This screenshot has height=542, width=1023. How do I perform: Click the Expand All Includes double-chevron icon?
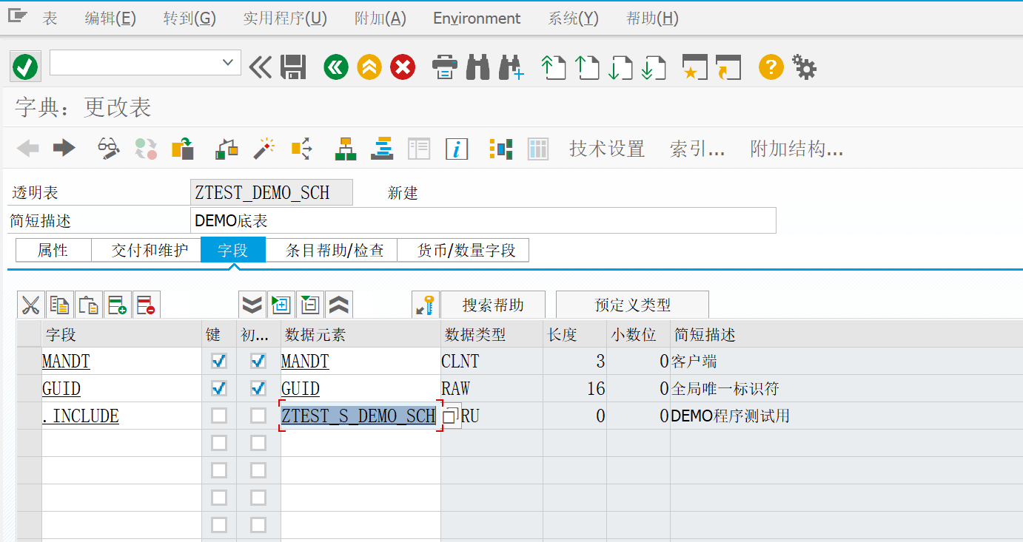252,305
